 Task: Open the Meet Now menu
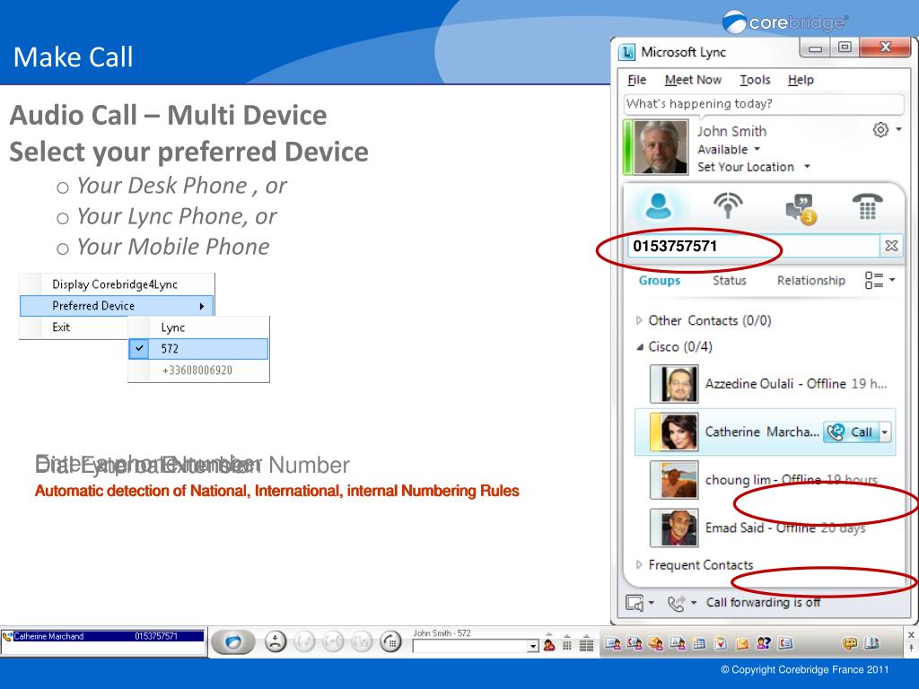(693, 80)
